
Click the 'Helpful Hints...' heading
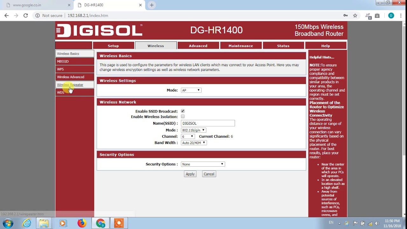pos(322,57)
